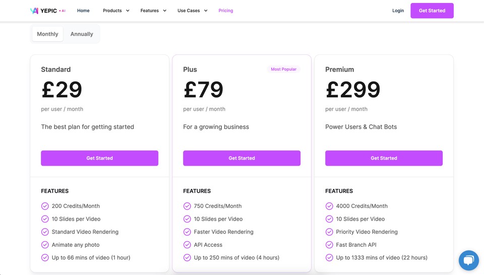
Task: Choose Get Started for Premium plan
Action: coord(384,158)
